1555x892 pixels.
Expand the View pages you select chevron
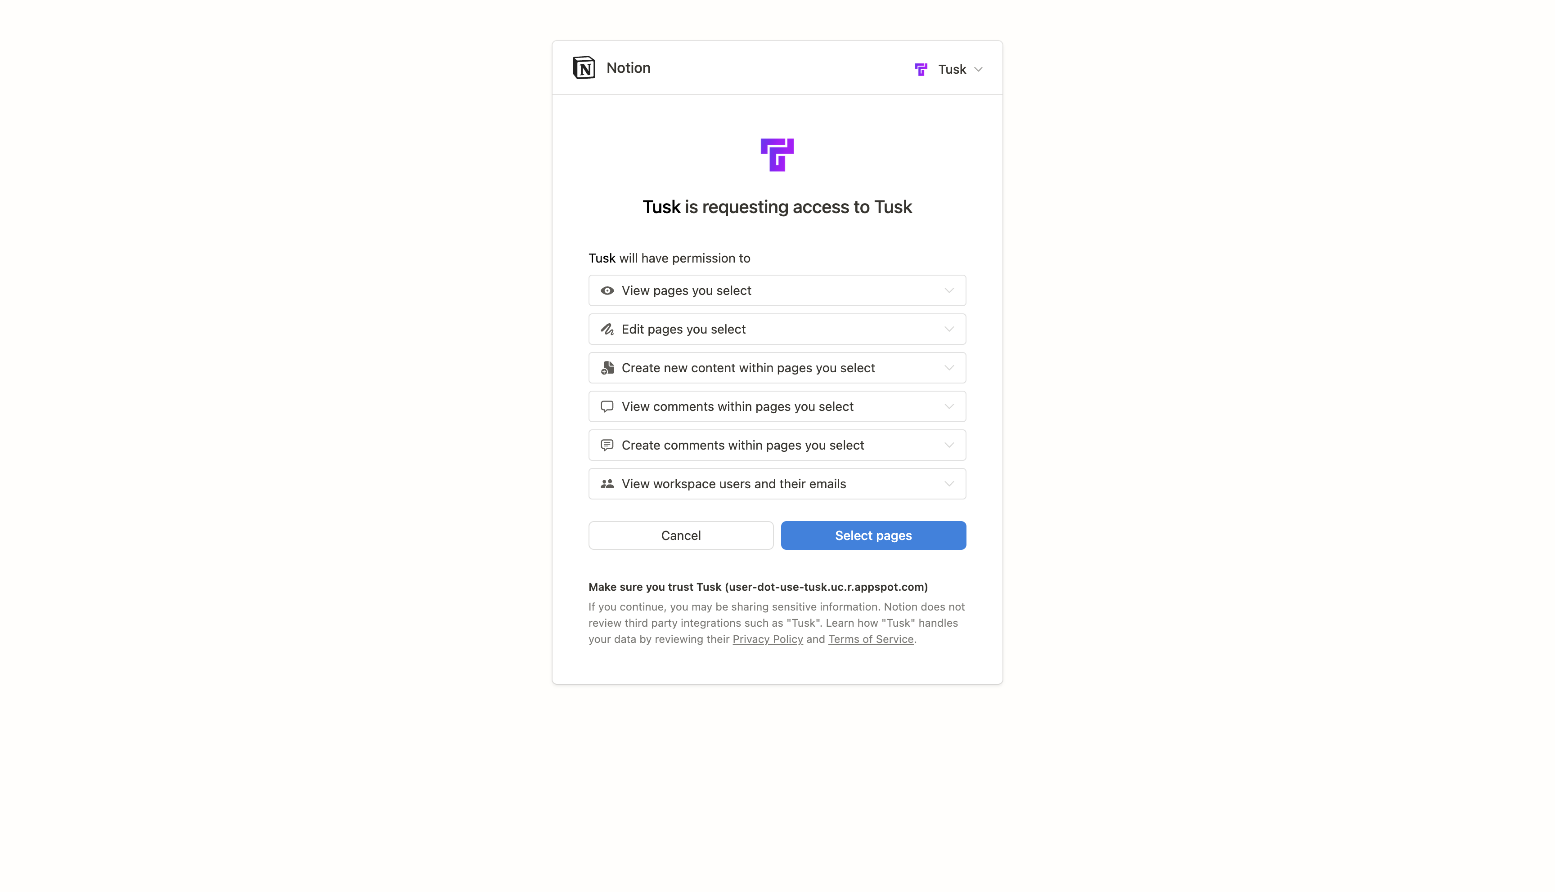point(949,290)
